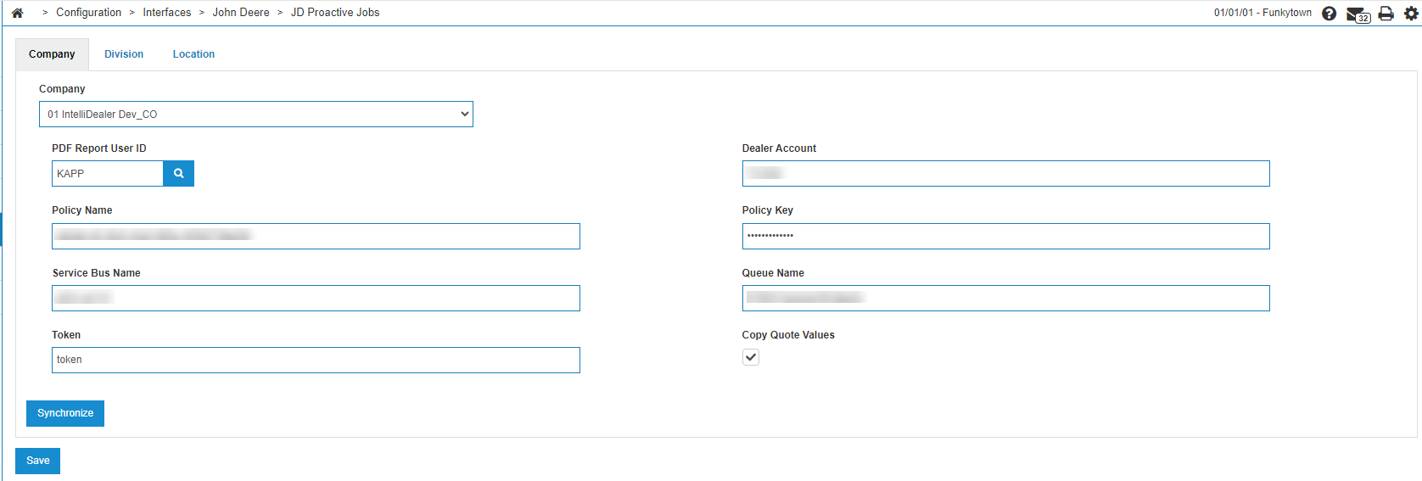
Task: Click the PDF Report User ID field
Action: tap(108, 173)
